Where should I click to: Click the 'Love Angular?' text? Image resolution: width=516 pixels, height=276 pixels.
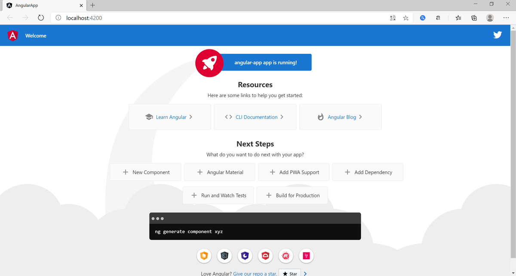[x=216, y=273]
